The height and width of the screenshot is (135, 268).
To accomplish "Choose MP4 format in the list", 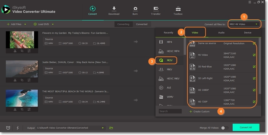I will (x=169, y=42).
